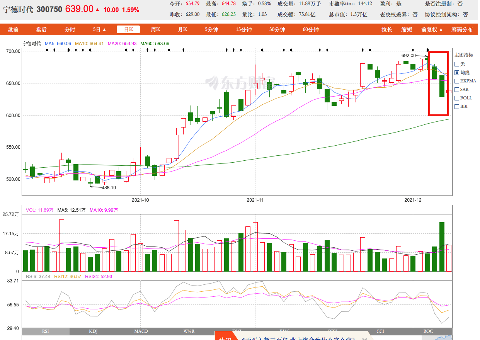
Task: Open the 60分钟 chart tab
Action: [x=311, y=30]
